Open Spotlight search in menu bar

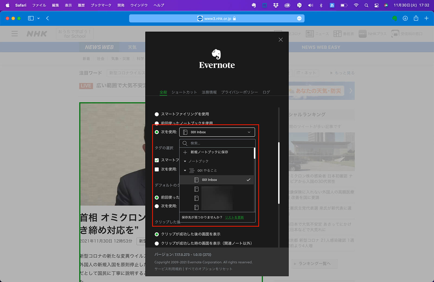coord(366,5)
